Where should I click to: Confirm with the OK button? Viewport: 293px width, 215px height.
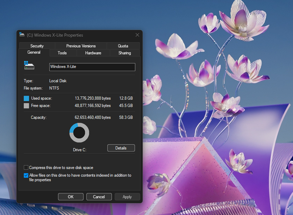pos(71,197)
